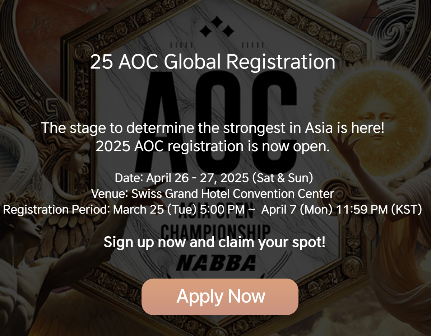The height and width of the screenshot is (336, 431).
Task: Click the 2025 AOC registration is now open line
Action: click(213, 146)
